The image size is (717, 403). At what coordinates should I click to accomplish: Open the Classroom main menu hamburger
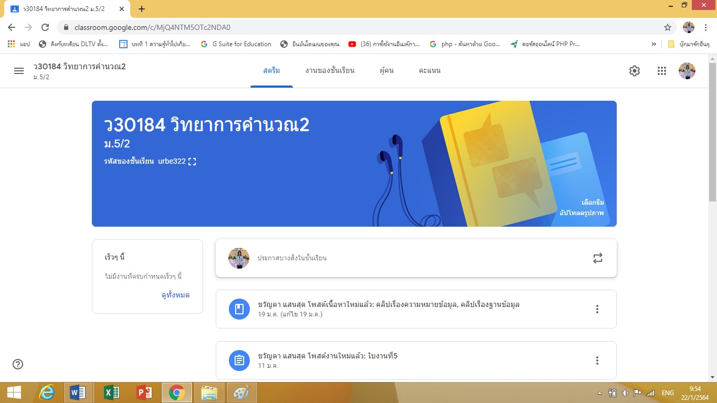(x=19, y=71)
